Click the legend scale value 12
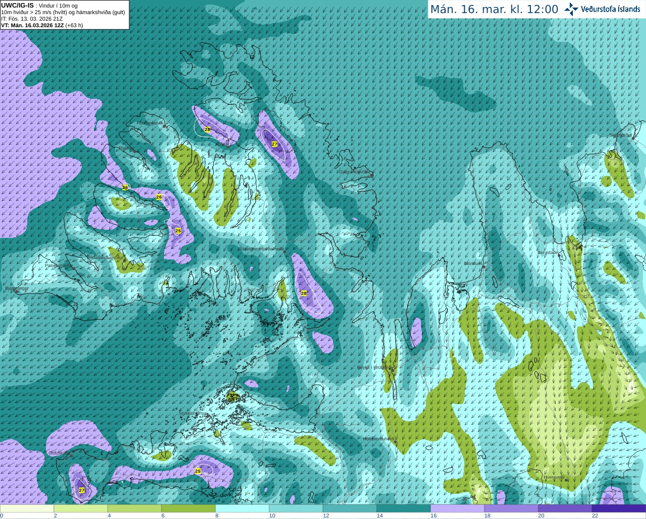Viewport: 646px width, 519px height. pos(326,515)
